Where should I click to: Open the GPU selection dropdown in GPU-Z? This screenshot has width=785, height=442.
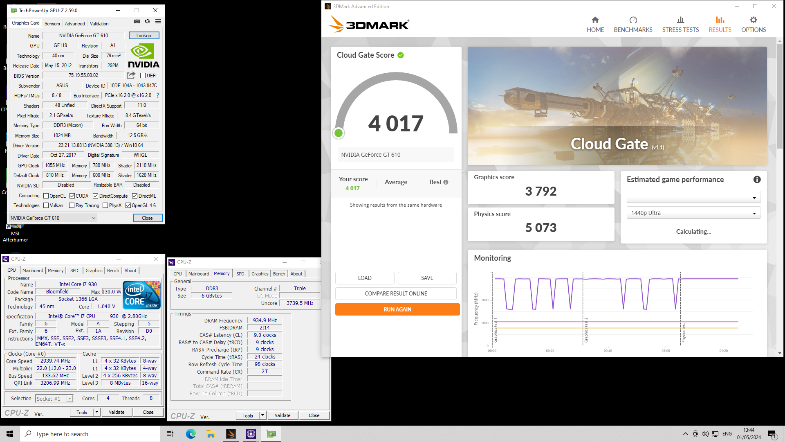pyautogui.click(x=53, y=218)
